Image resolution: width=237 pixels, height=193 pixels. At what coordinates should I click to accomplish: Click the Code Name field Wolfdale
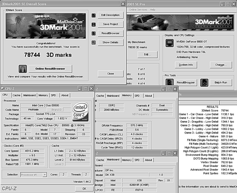click(x=33, y=109)
